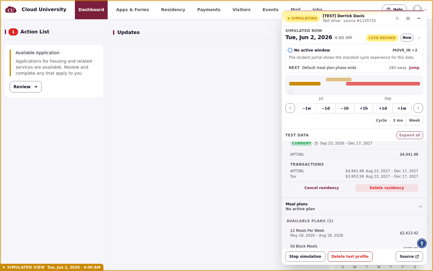
Task: Advance one day with +1d
Action: 383,108
